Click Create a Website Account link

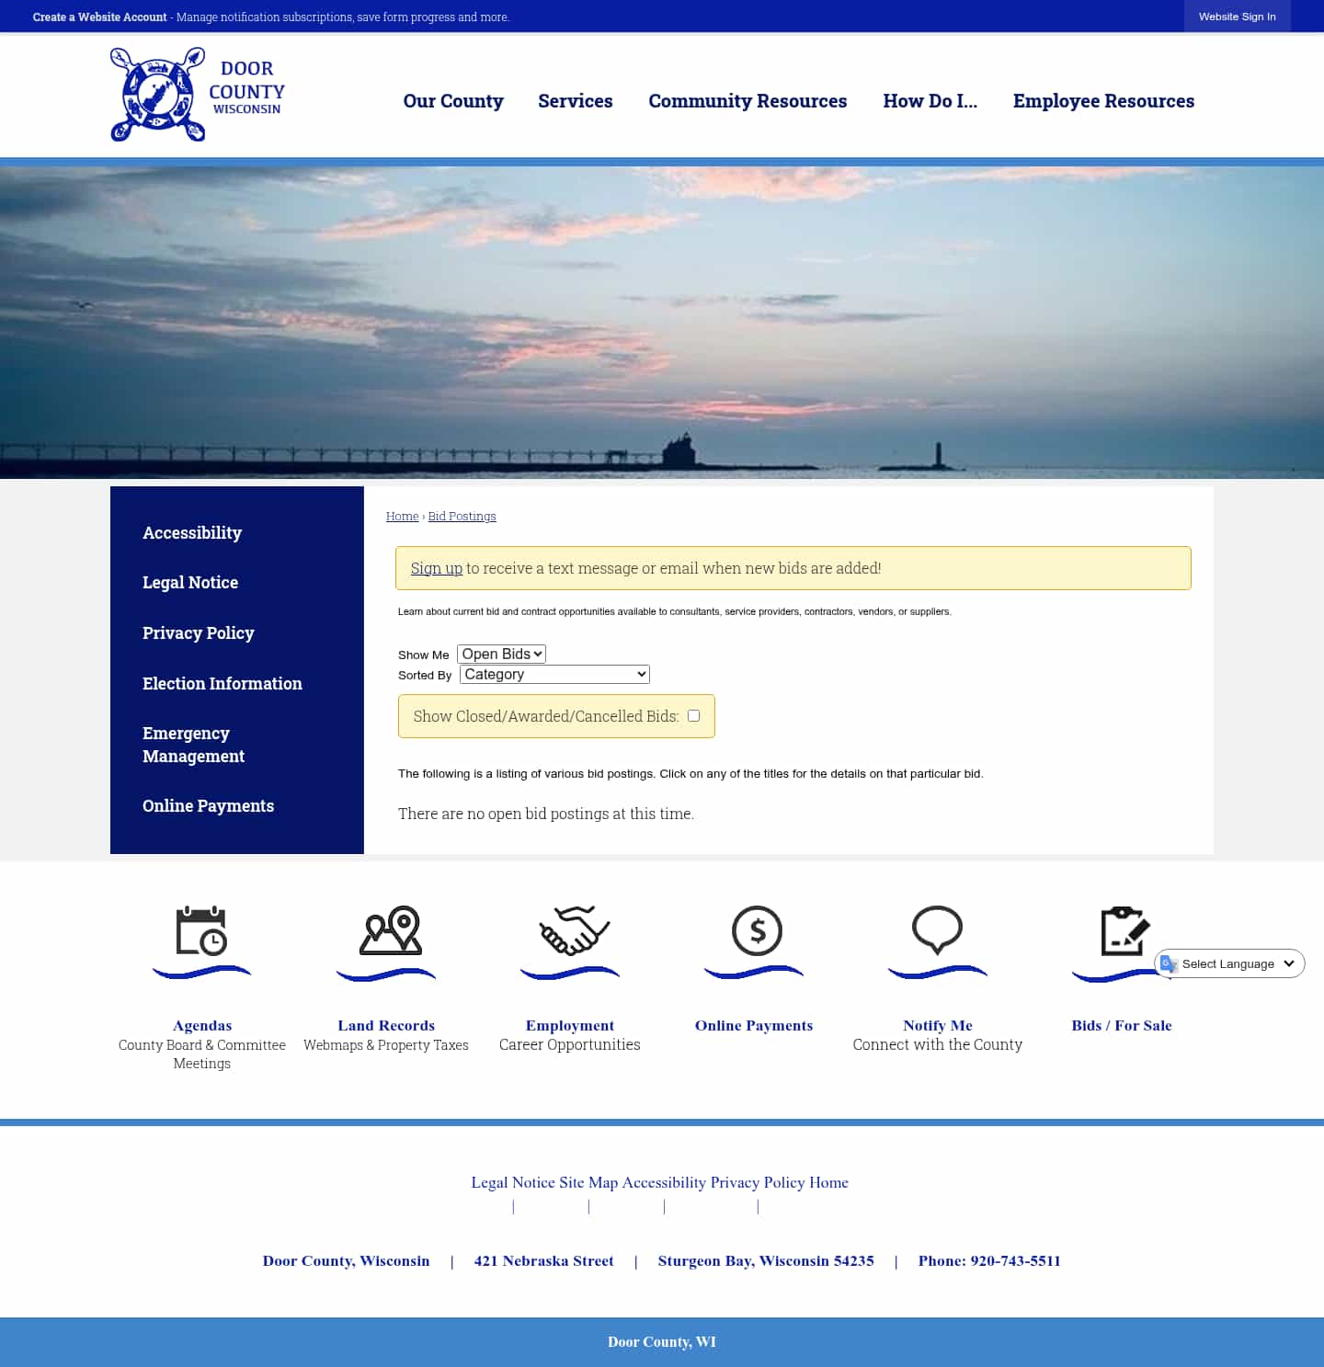100,17
